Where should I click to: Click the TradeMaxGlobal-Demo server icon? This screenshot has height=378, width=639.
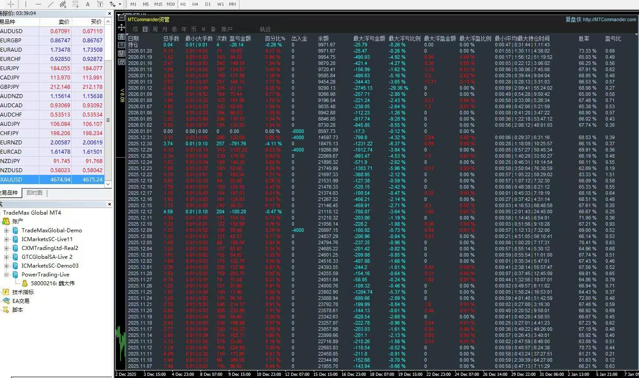pos(15,231)
